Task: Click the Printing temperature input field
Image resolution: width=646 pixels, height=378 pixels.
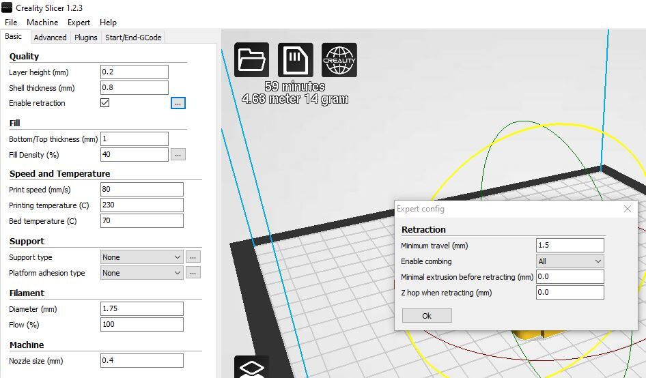Action: [x=142, y=205]
